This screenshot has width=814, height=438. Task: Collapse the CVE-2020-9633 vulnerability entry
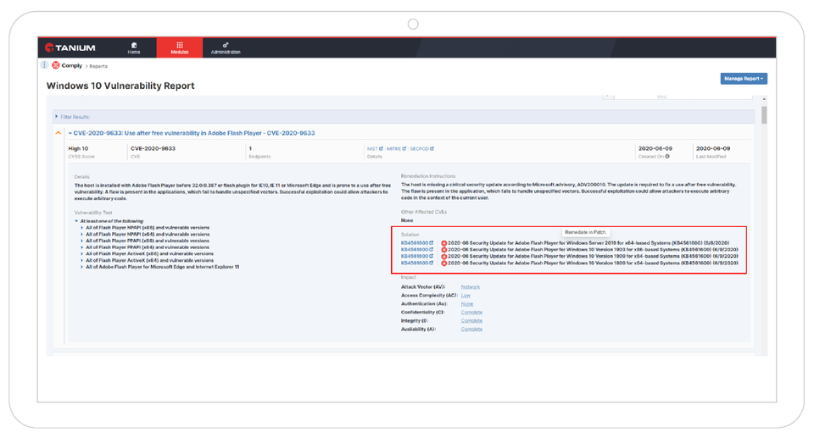pos(70,133)
